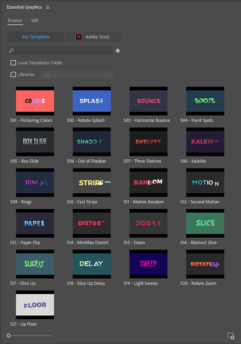Switch to the Browse tab

pyautogui.click(x=15, y=20)
